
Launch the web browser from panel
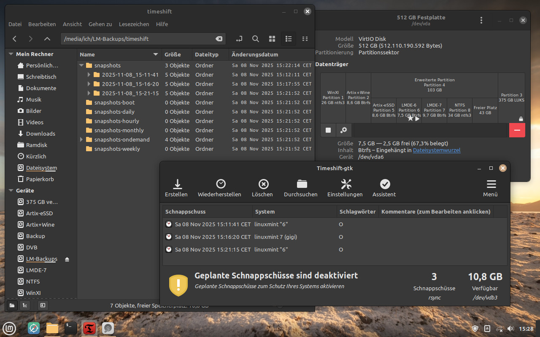tap(34, 328)
